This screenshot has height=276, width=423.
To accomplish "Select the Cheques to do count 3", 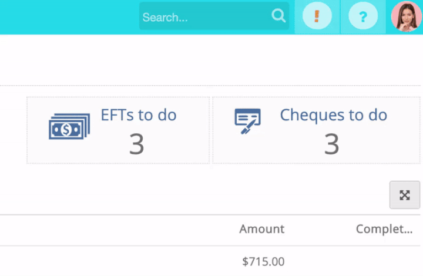I will pos(331,144).
